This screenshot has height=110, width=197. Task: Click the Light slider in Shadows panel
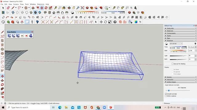tap(178, 56)
